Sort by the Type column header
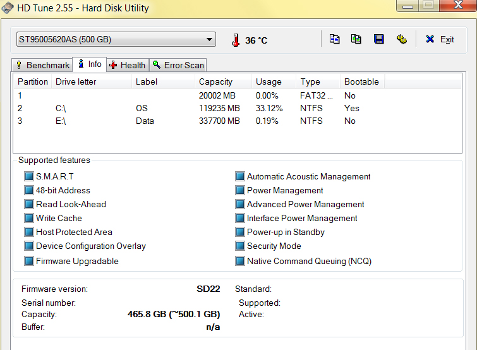Screen dimensions: 477x350 click(x=318, y=81)
